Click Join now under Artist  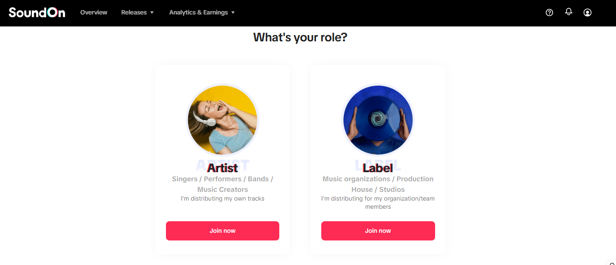222,231
